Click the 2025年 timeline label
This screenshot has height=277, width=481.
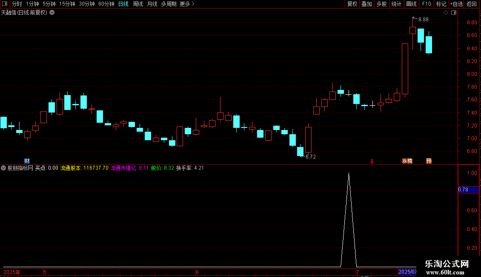click(x=12, y=272)
